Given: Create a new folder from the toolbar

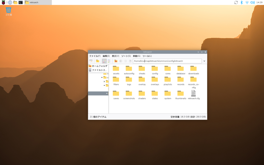Looking at the screenshot, I should (97, 61).
